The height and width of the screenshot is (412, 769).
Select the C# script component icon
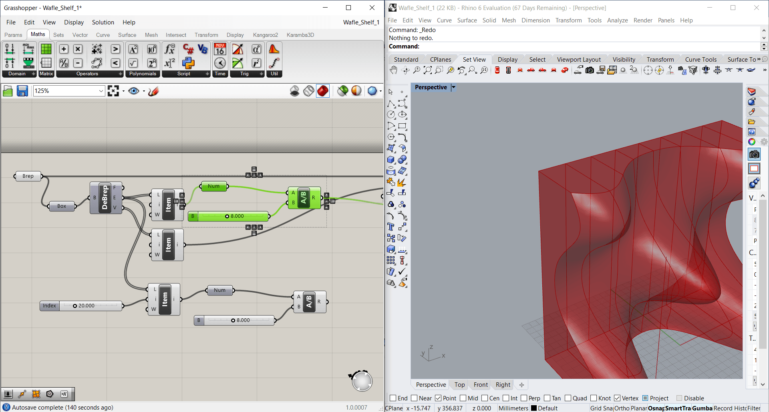pos(188,49)
